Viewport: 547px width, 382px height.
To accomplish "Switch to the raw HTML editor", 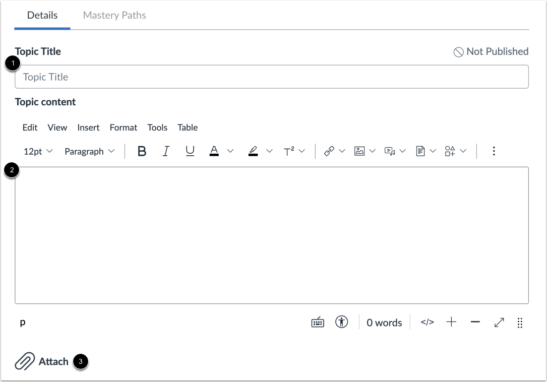I will (x=427, y=322).
